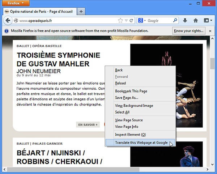The image size is (217, 174).
Task: Click the vertical scrollbar up arrow
Action: [212, 39]
